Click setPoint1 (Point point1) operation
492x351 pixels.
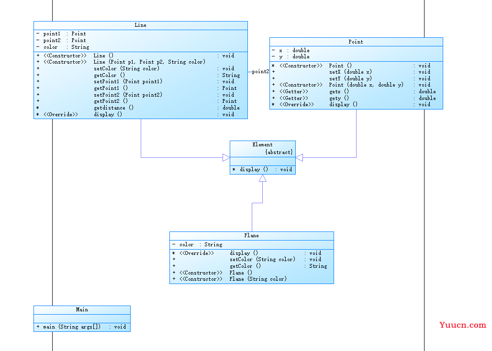coord(135,81)
